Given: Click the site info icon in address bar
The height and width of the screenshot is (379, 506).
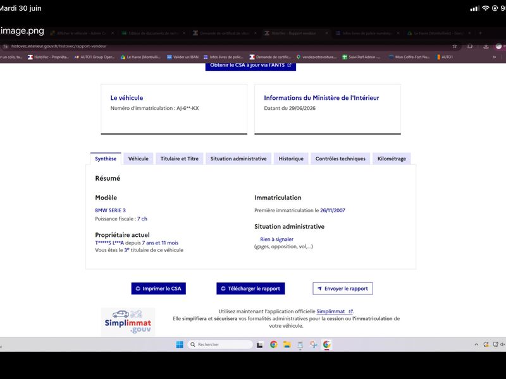Looking at the screenshot, I should tap(5, 46).
